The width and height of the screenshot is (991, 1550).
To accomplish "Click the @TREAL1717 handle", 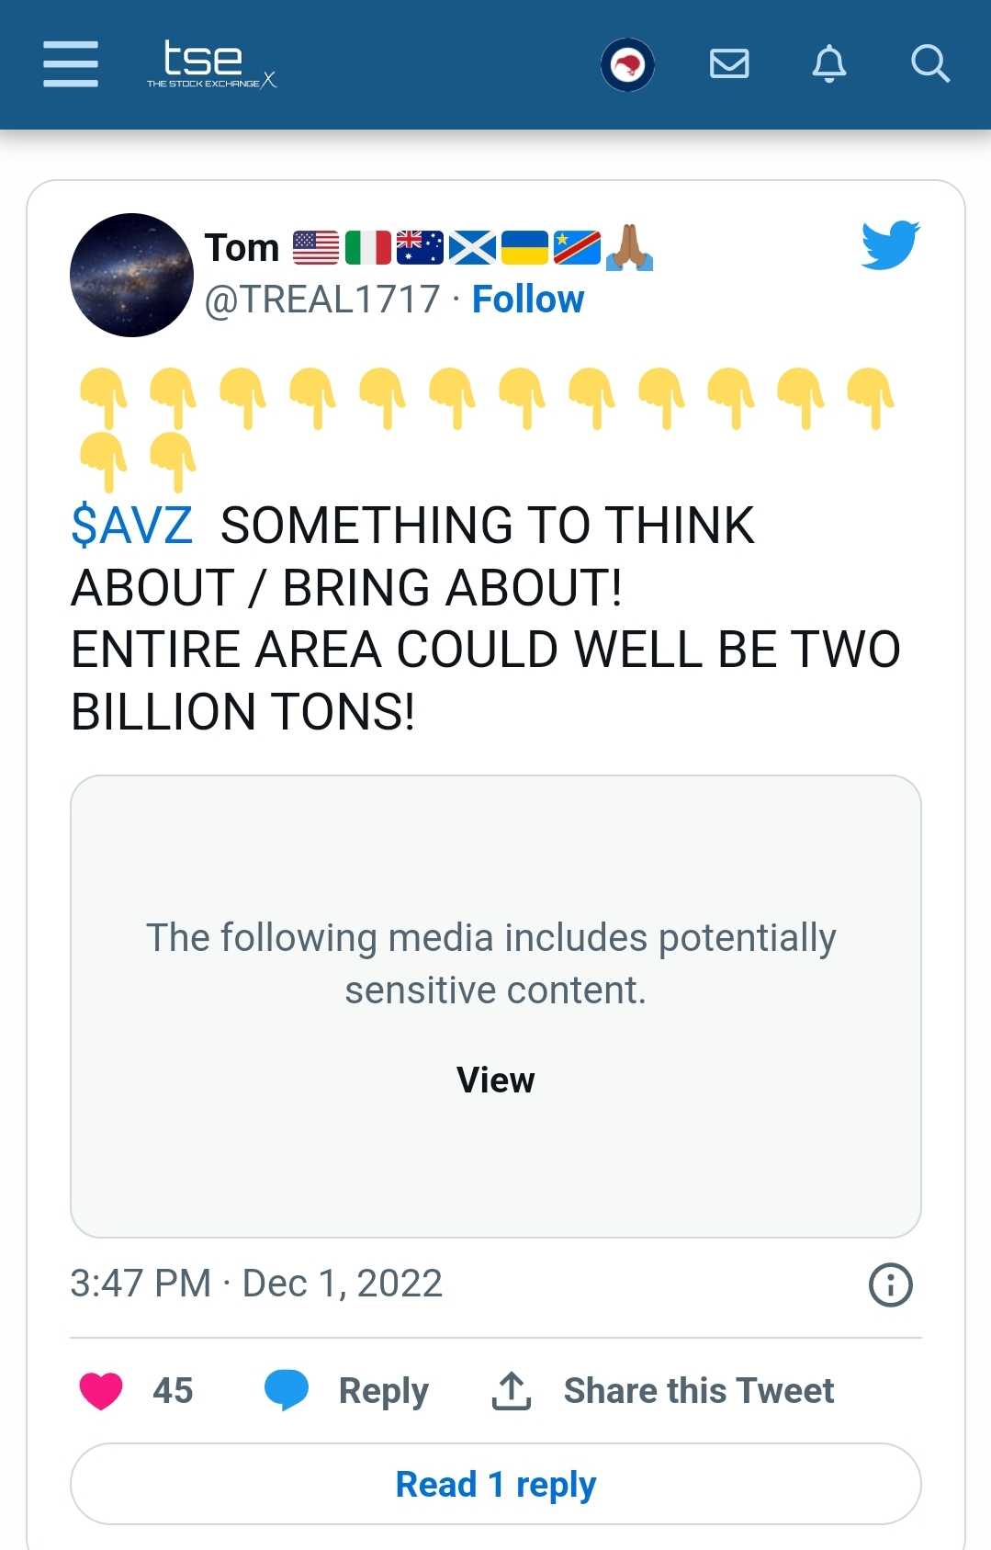I will point(322,300).
